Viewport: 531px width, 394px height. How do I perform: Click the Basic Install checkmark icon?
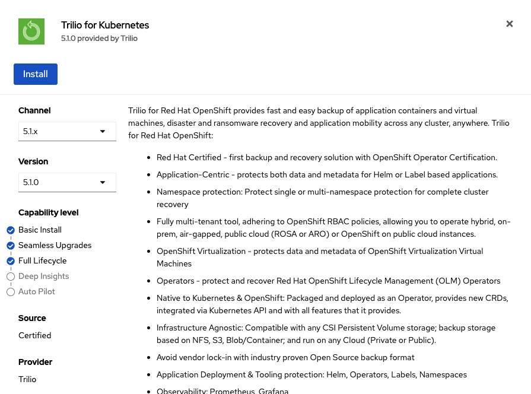[11, 230]
